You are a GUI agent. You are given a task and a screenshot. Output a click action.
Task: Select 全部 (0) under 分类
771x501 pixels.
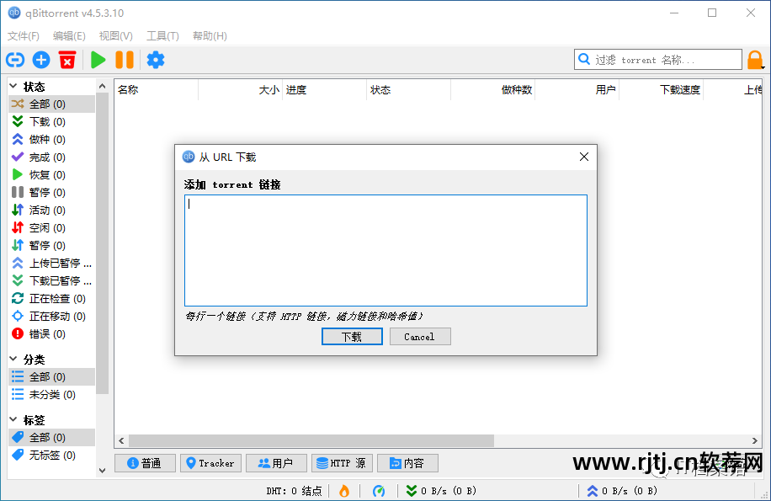pyautogui.click(x=51, y=377)
